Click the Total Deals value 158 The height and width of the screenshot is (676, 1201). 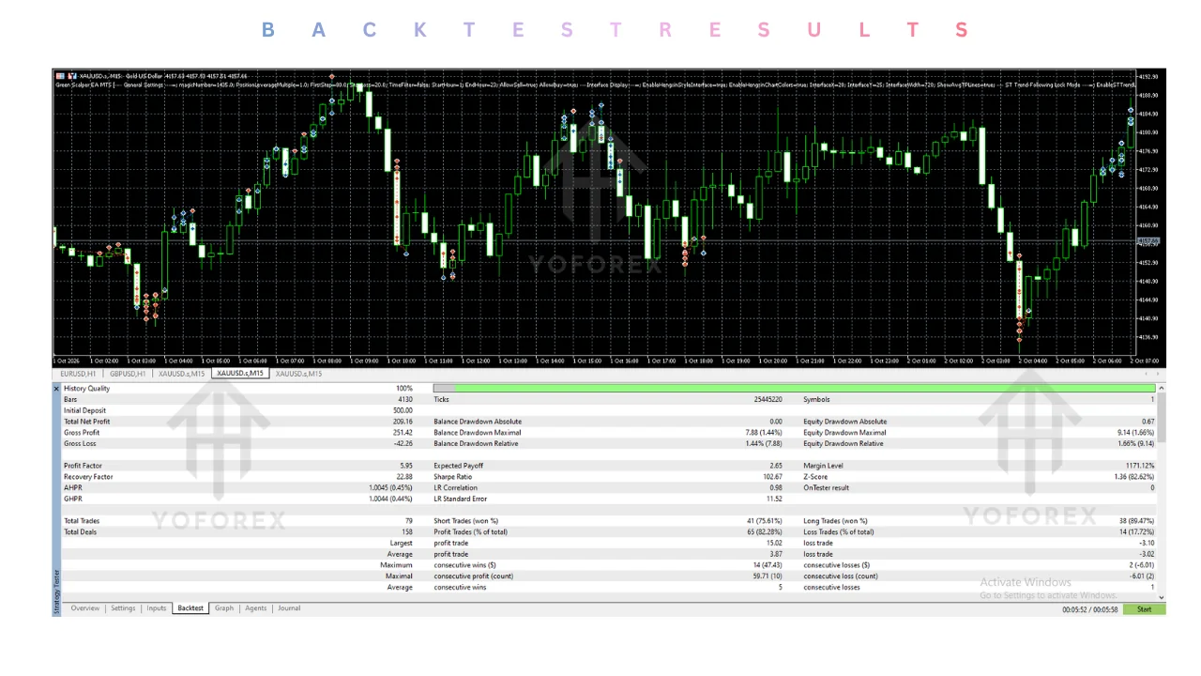[x=407, y=532]
